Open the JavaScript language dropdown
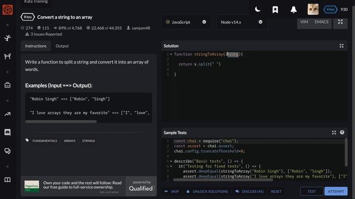355x199 pixels. pos(186,22)
